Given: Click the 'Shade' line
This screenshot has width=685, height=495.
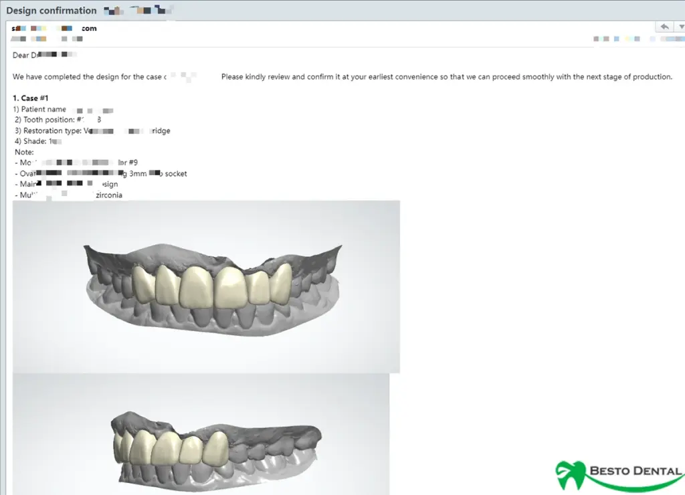Looking at the screenshot, I should 38,142.
